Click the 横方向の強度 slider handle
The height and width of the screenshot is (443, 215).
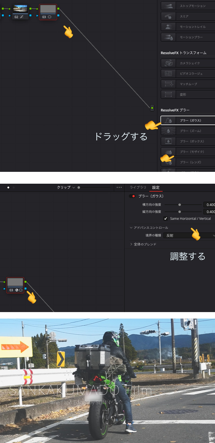179,205
